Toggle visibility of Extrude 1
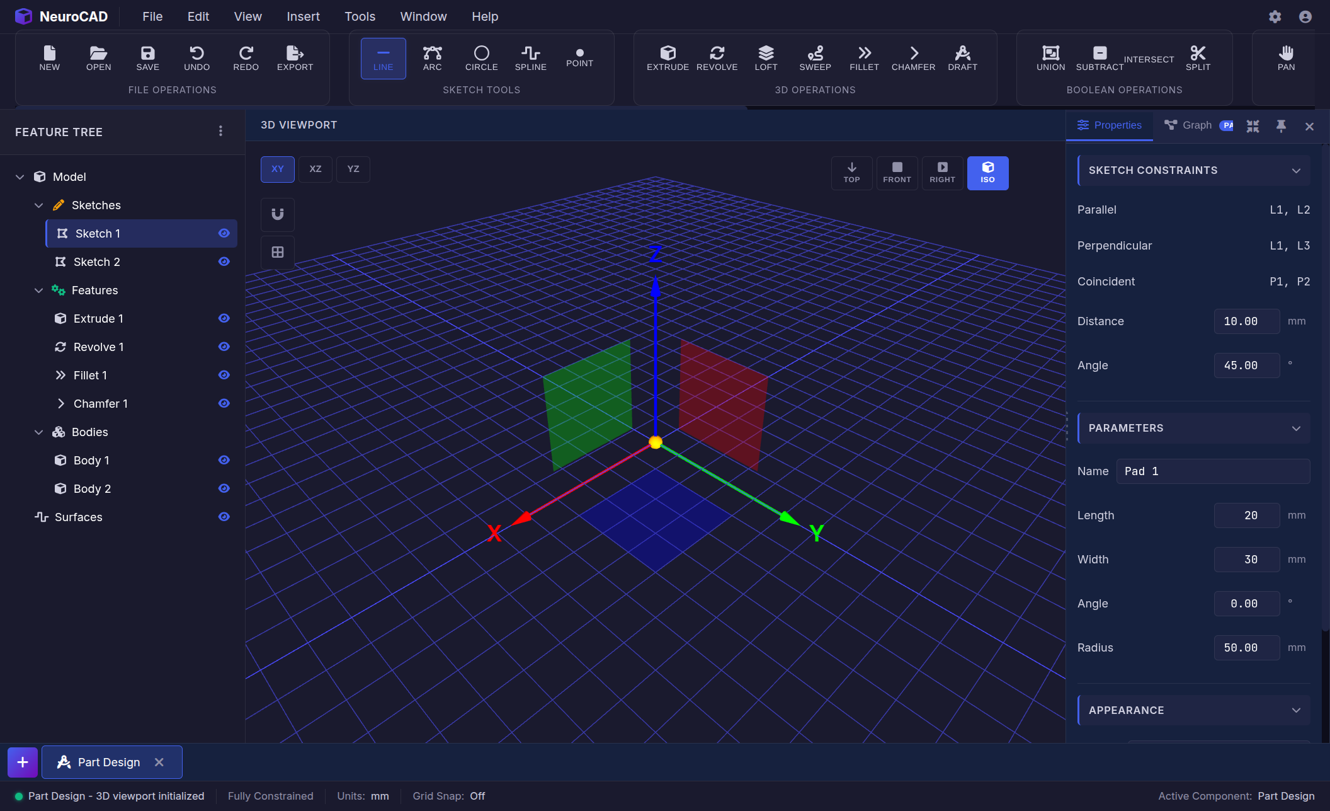The height and width of the screenshot is (811, 1330). (x=224, y=318)
